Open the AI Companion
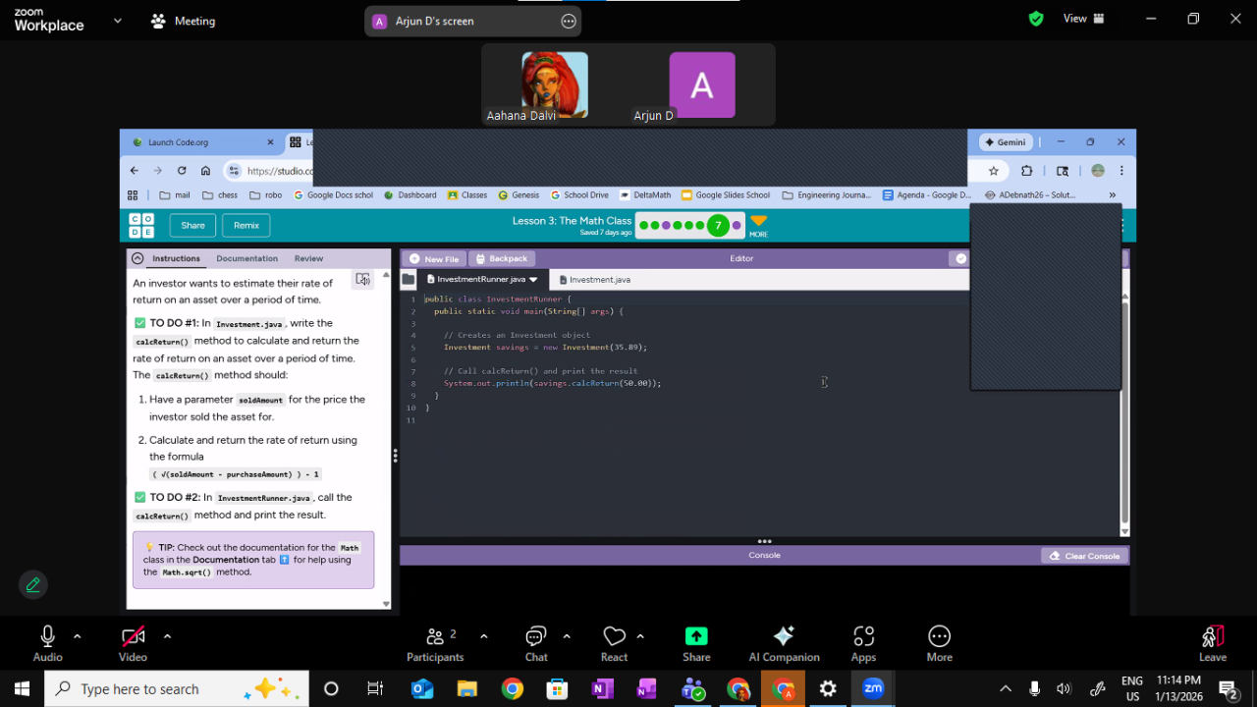 784,643
